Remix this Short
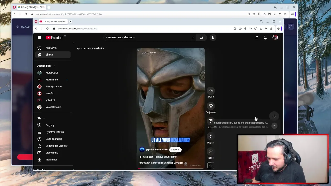 211,152
